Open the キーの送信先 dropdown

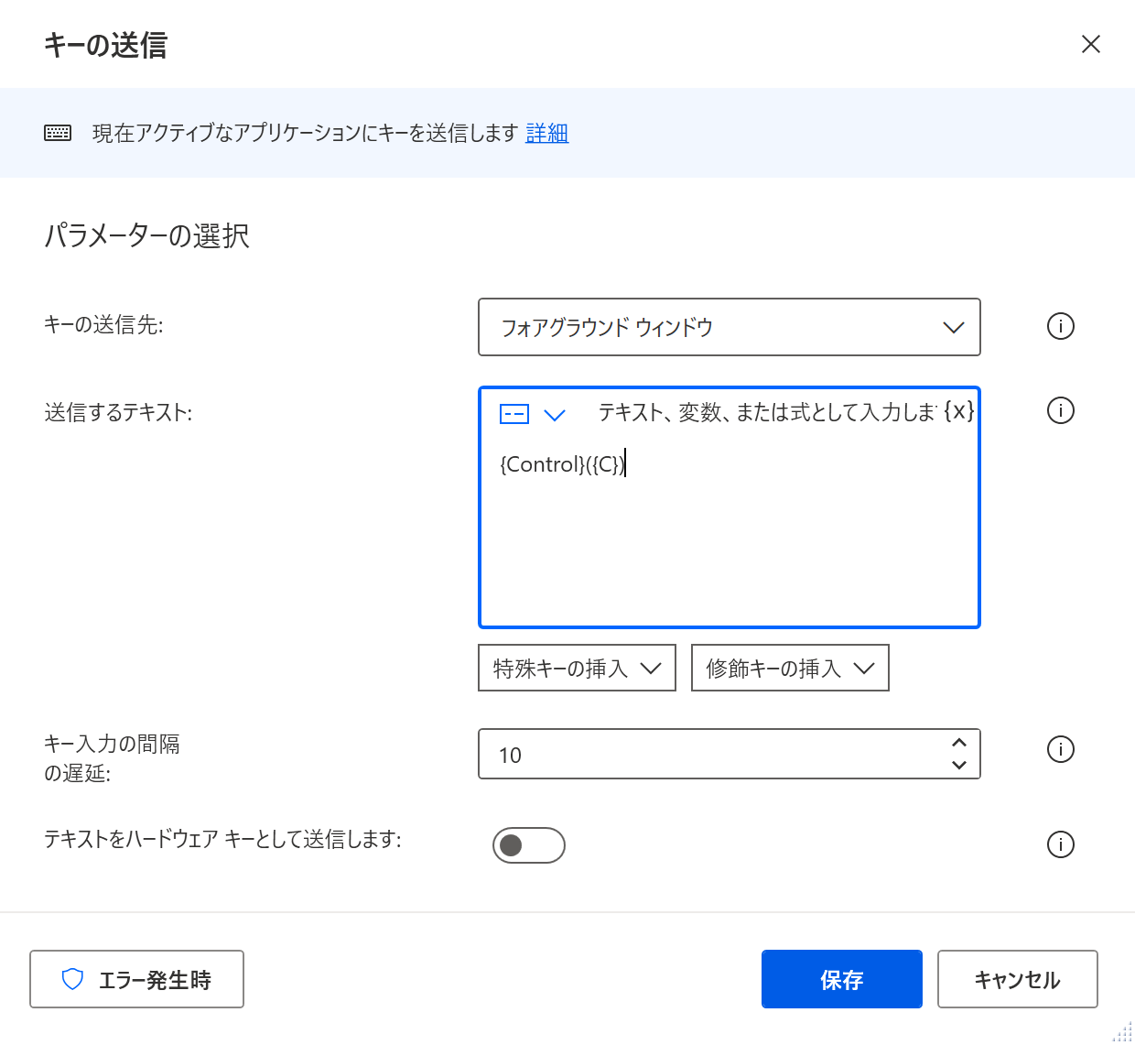pos(953,327)
